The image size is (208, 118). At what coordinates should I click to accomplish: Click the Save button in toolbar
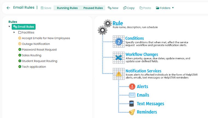coord(46,8)
